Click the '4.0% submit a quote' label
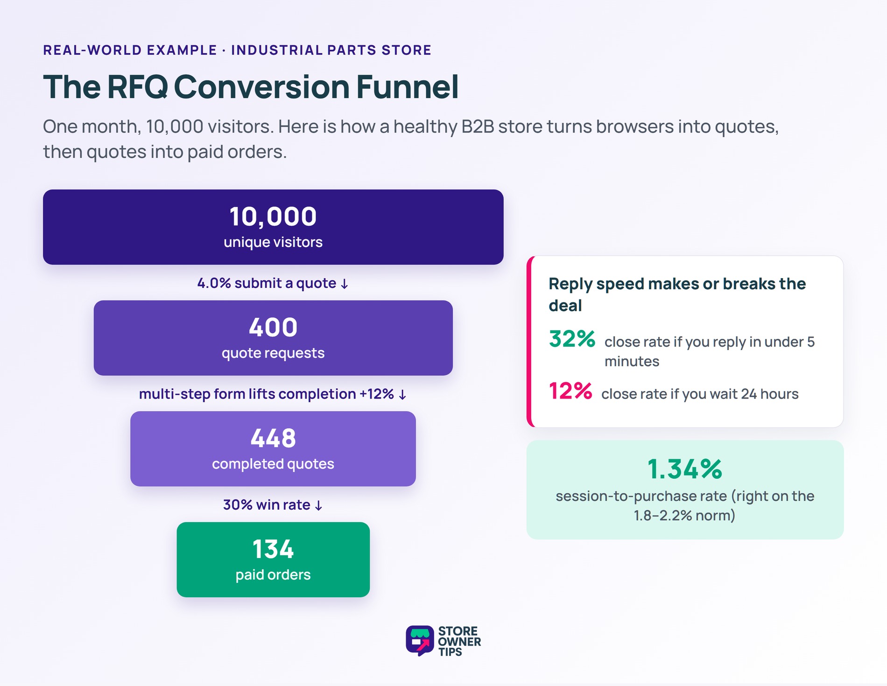887x686 pixels. pos(273,283)
